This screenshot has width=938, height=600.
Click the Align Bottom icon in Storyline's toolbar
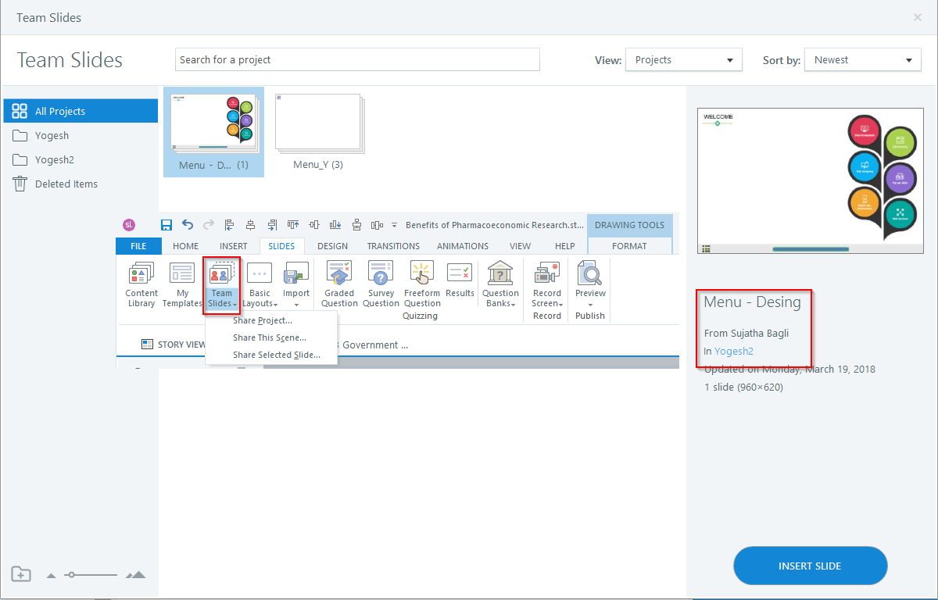[335, 225]
